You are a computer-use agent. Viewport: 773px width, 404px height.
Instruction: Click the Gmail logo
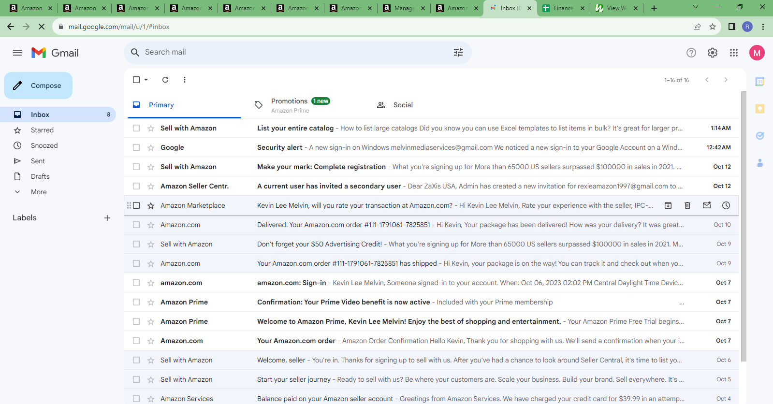[x=55, y=53]
